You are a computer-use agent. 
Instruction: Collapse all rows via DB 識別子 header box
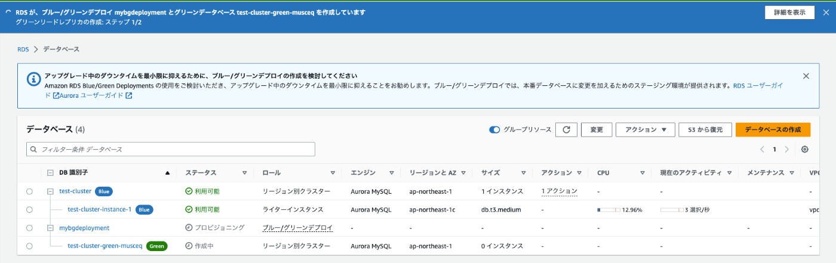click(x=50, y=173)
